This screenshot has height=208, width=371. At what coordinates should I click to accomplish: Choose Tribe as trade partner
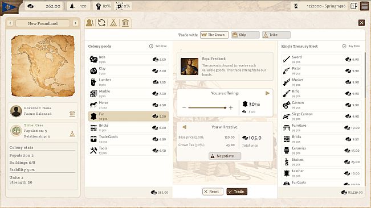pos(276,35)
